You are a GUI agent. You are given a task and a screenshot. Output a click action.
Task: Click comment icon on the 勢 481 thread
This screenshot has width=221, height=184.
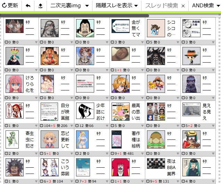pyautogui.click(x=113, y=153)
